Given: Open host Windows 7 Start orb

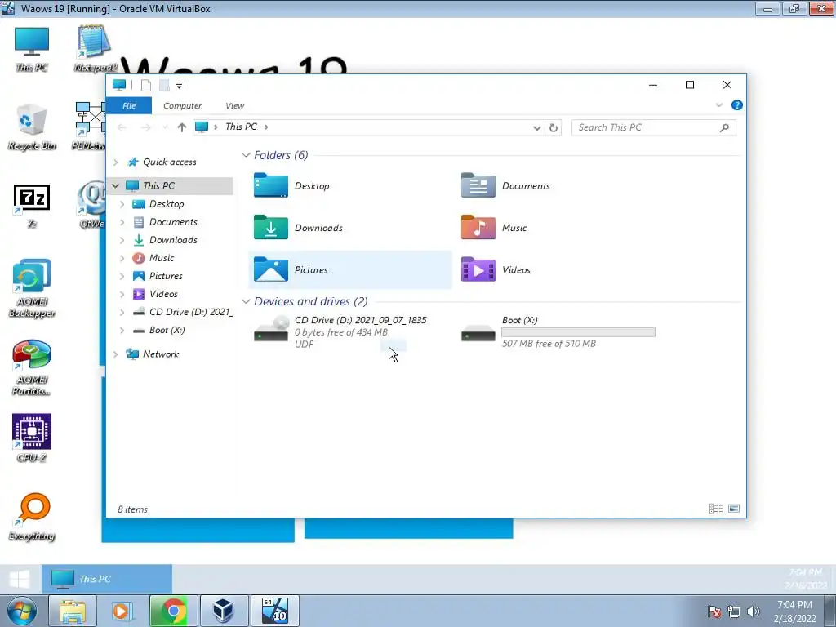Looking at the screenshot, I should pos(22,611).
